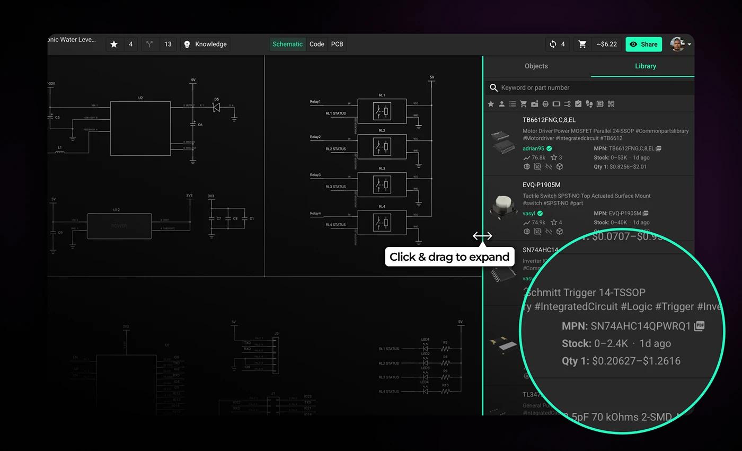Viewport: 742px width, 451px height.
Task: Click the chip/IC filter icon in Library
Action: 545,104
